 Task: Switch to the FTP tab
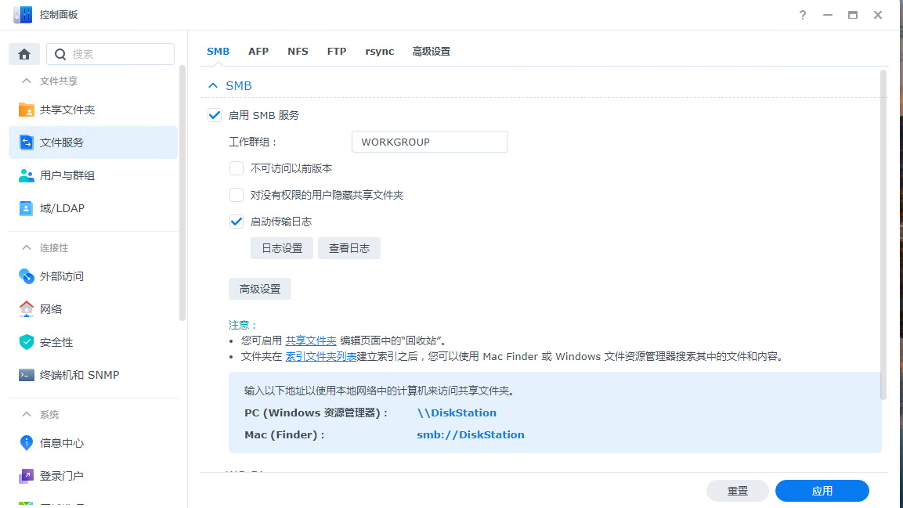coord(337,51)
